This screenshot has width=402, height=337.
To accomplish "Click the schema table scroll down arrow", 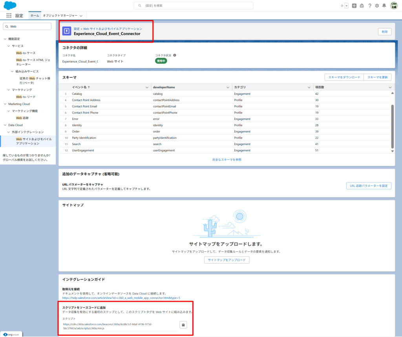I will [x=392, y=151].
